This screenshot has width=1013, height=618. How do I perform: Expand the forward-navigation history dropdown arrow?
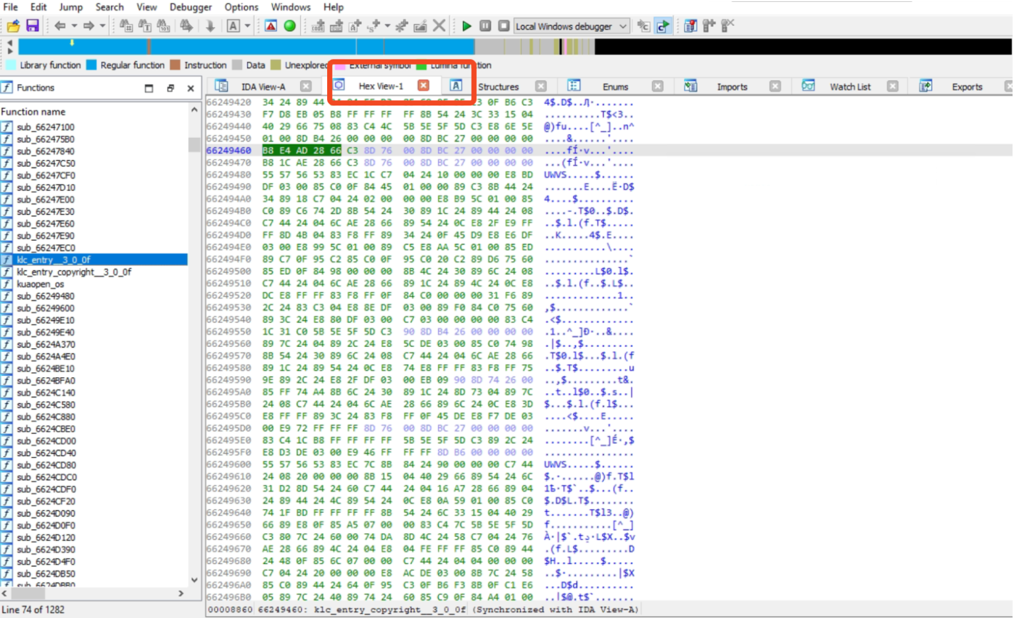(x=102, y=26)
